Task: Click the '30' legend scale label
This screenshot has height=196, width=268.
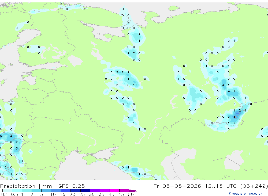Action: click(92, 194)
